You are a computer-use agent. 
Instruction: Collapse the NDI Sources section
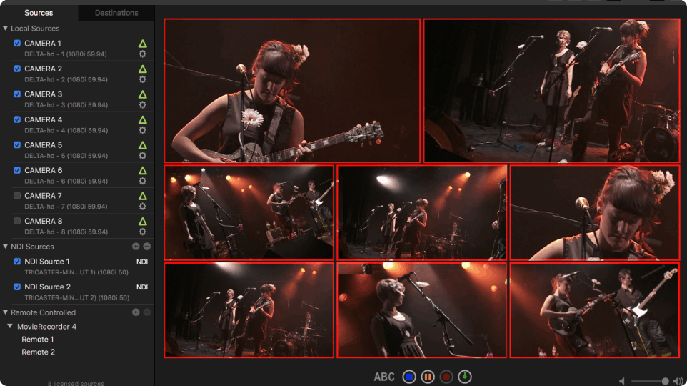pyautogui.click(x=6, y=247)
